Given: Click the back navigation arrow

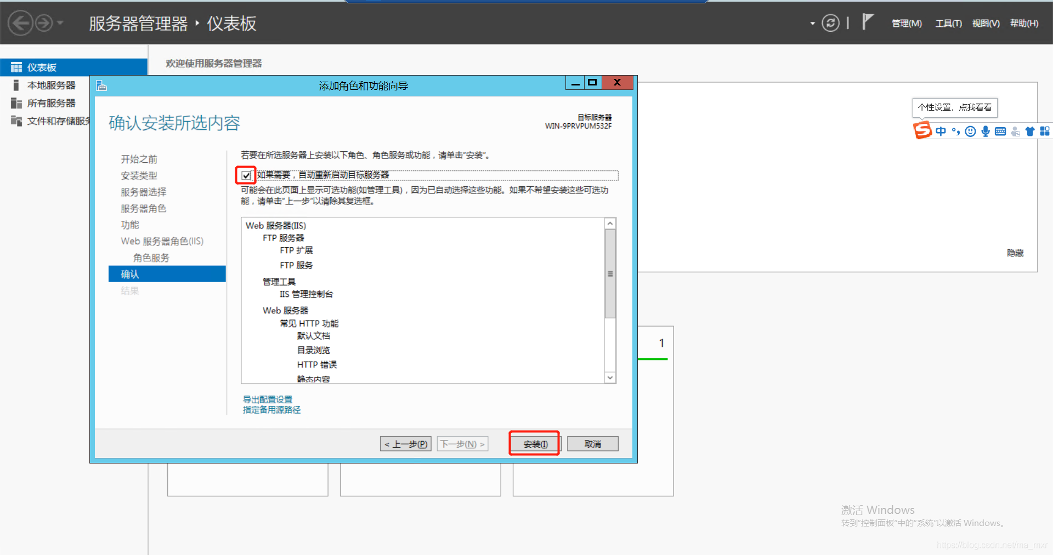Looking at the screenshot, I should pos(20,22).
